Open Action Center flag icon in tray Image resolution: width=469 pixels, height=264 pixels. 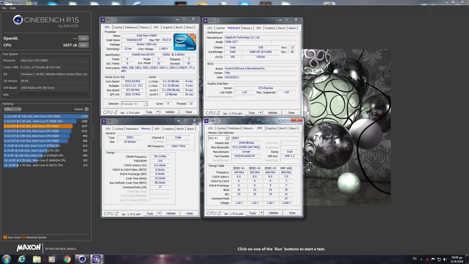pos(433,259)
